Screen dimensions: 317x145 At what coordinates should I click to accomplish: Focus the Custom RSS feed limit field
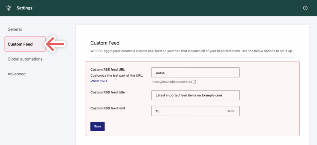pyautogui.click(x=196, y=111)
